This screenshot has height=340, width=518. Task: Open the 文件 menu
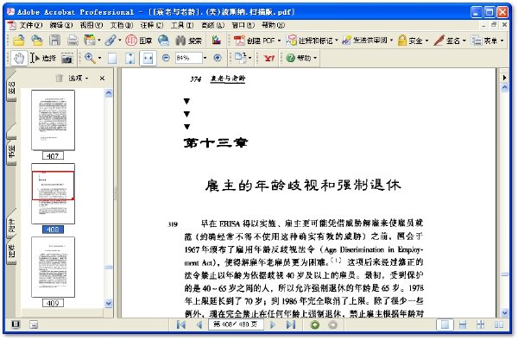click(30, 25)
